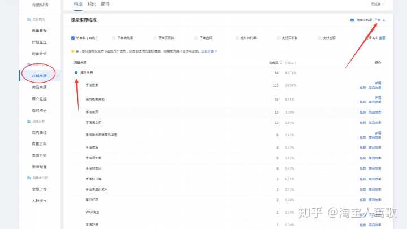407x229 pixels.
Task: Click the icon beside sidebar section 动线分析
Action: coord(29,121)
